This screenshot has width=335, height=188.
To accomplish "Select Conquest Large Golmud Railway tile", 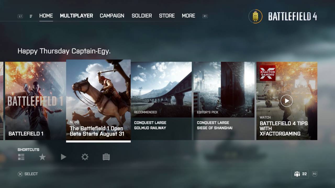I will coord(161,101).
